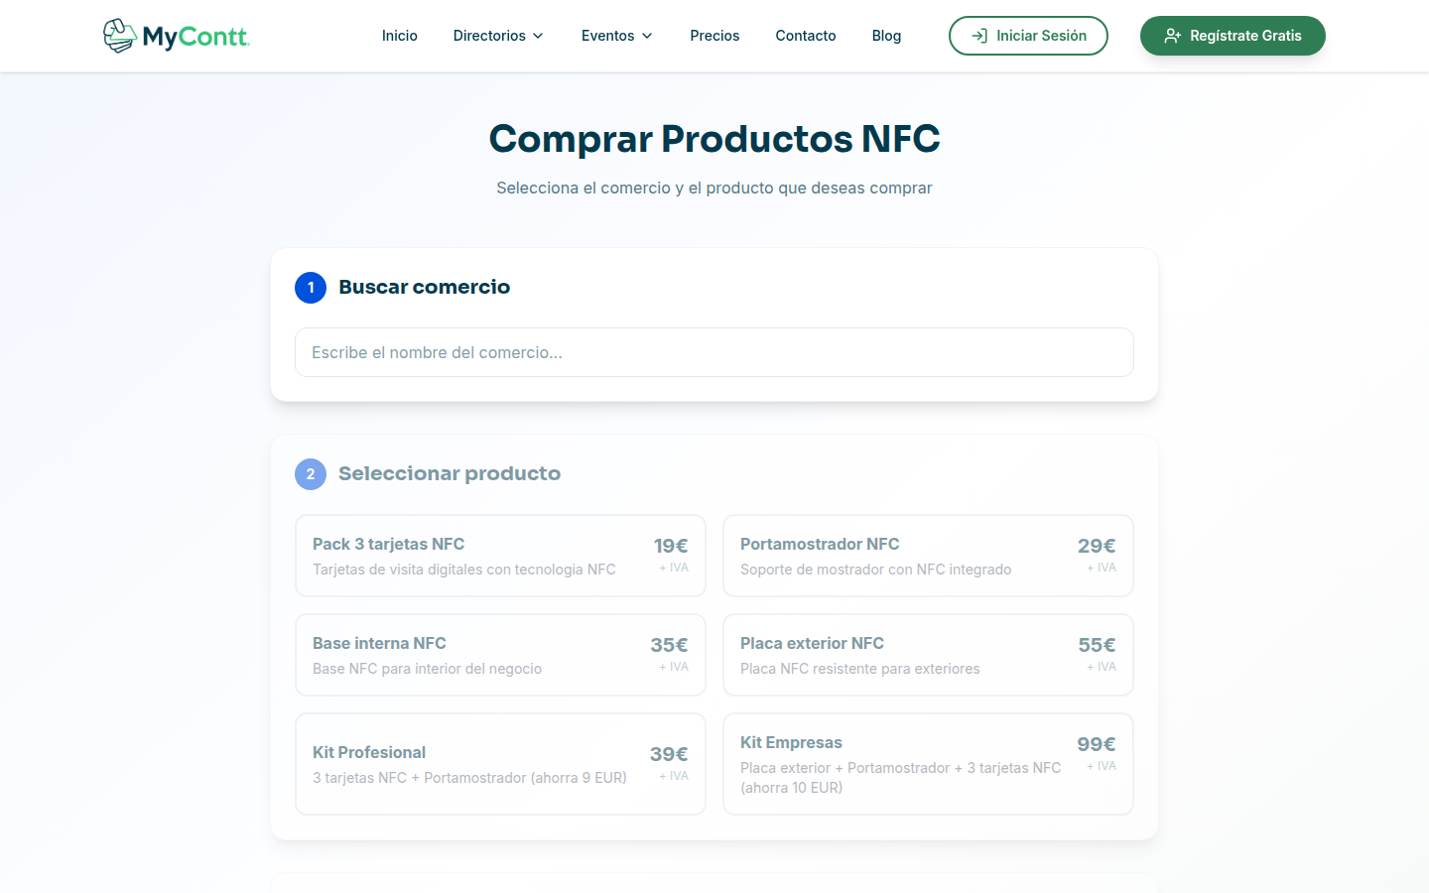Image resolution: width=1429 pixels, height=893 pixels.
Task: Click the 39€ price on Kit Profesional
Action: (x=669, y=754)
